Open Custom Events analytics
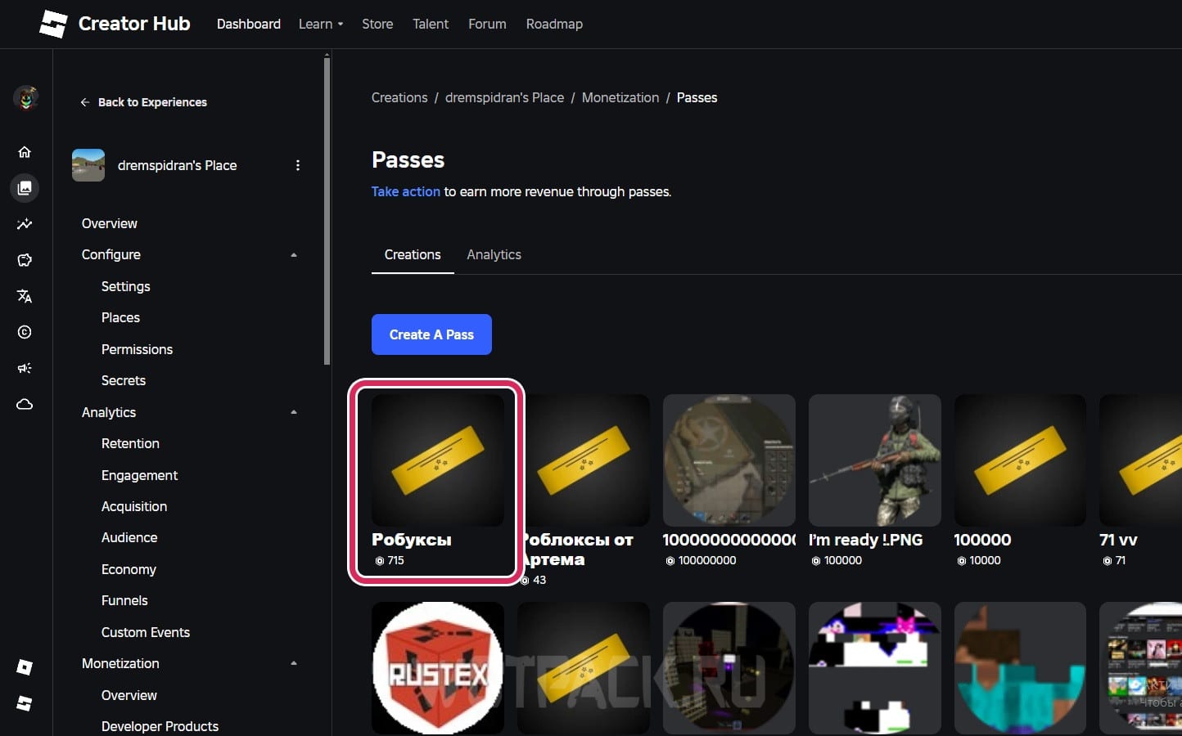This screenshot has width=1182, height=736. point(146,632)
